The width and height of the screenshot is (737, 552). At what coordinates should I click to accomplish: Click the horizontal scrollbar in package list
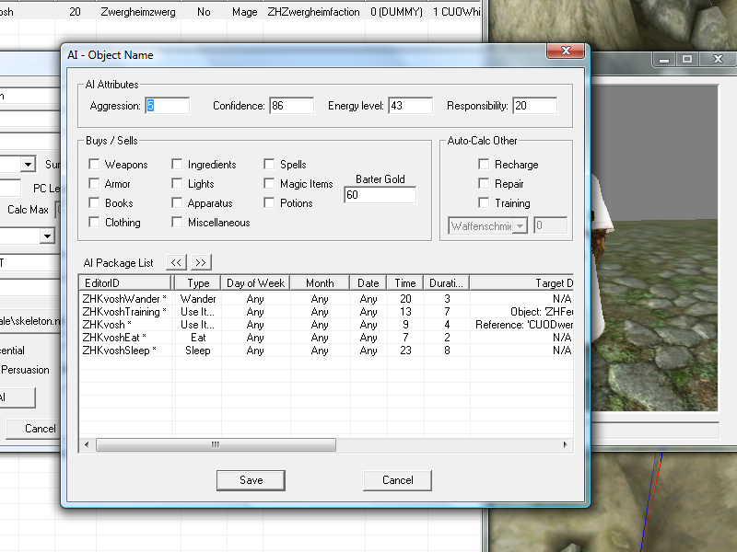coord(216,444)
